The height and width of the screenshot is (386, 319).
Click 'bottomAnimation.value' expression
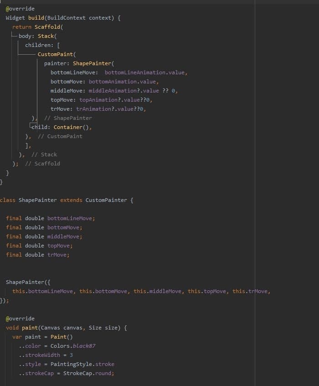122,82
